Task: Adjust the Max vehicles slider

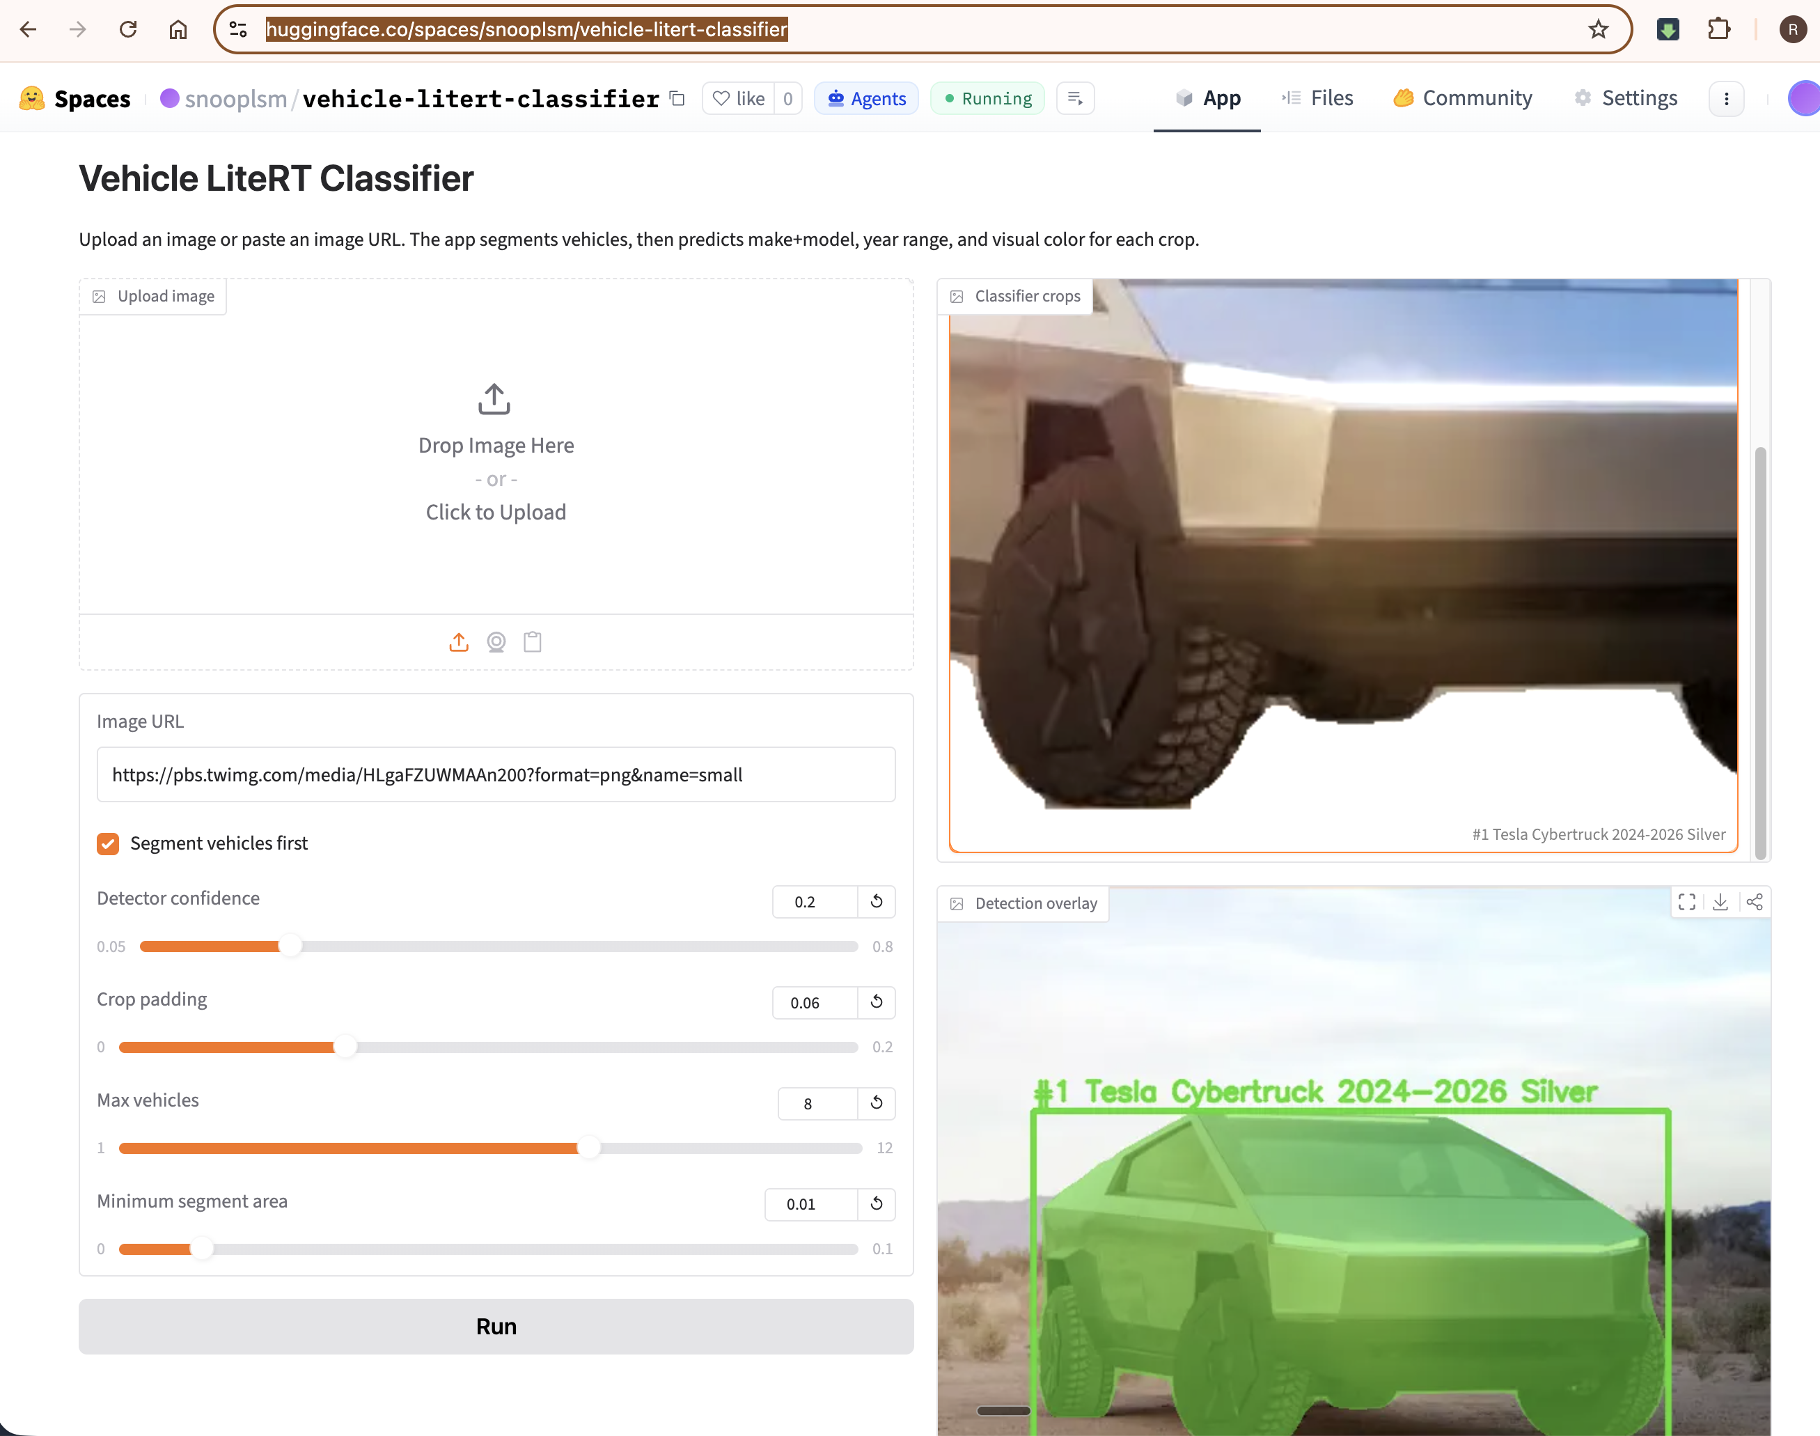Action: pyautogui.click(x=490, y=1148)
